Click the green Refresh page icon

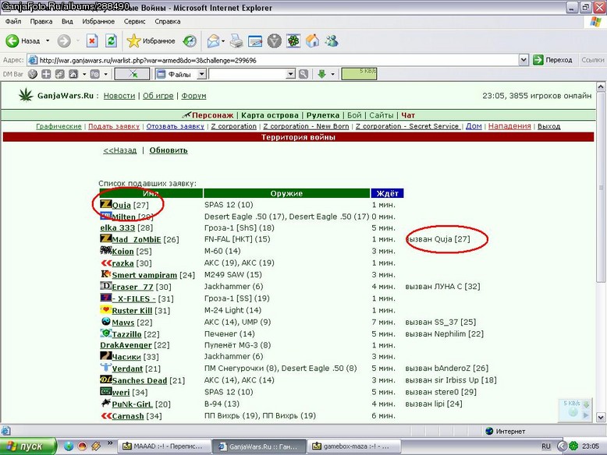pos(111,41)
